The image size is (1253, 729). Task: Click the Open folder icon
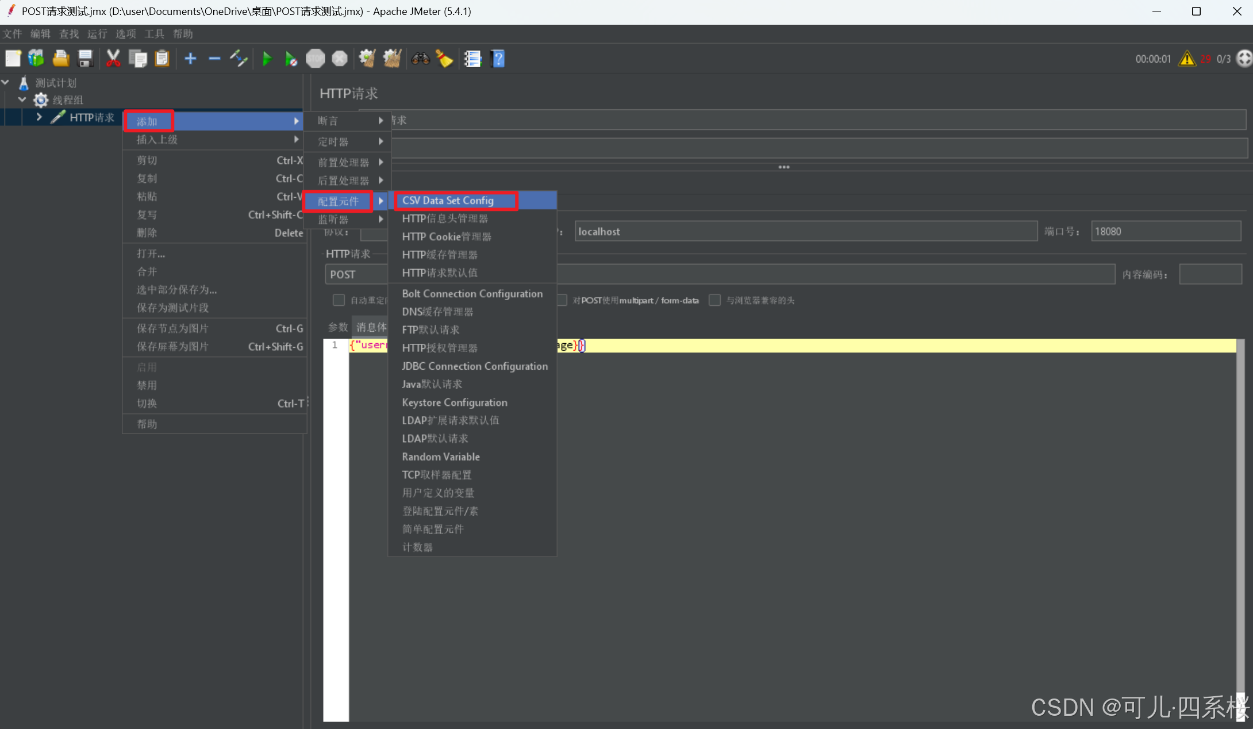61,59
